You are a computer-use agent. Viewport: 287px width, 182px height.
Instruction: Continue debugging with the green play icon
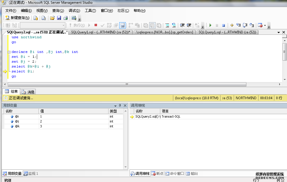[210, 25]
